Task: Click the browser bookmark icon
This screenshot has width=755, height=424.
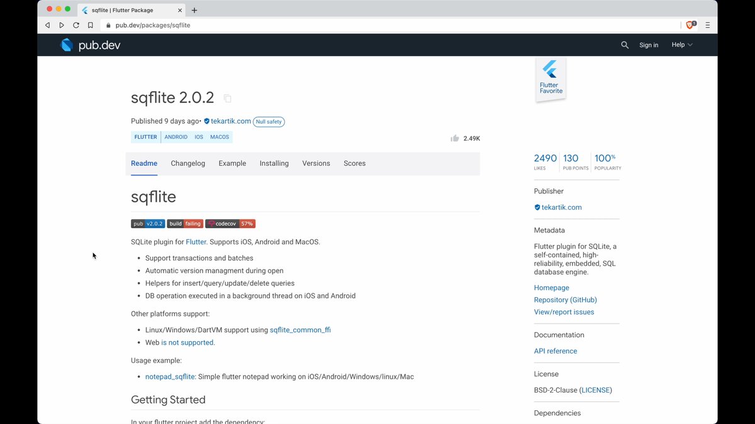Action: (x=91, y=25)
